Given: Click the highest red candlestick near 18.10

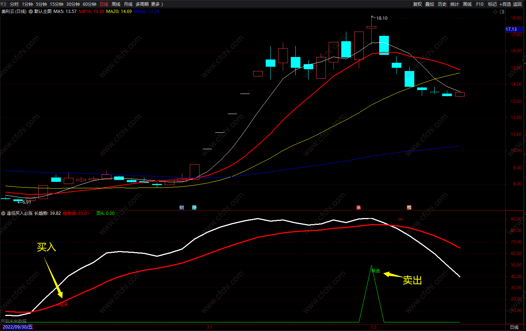Looking at the screenshot, I should 371,27.
